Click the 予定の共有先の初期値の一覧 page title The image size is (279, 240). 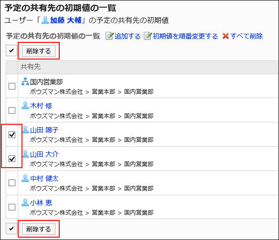point(60,8)
